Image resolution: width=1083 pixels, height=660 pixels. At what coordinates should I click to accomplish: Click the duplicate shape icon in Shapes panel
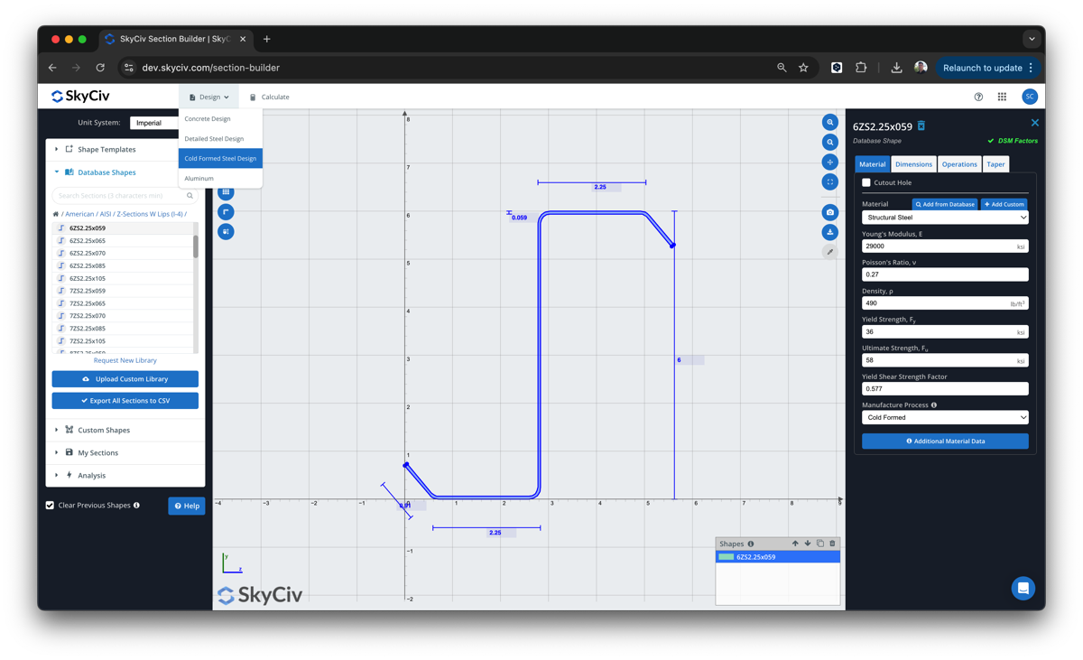[x=819, y=543]
